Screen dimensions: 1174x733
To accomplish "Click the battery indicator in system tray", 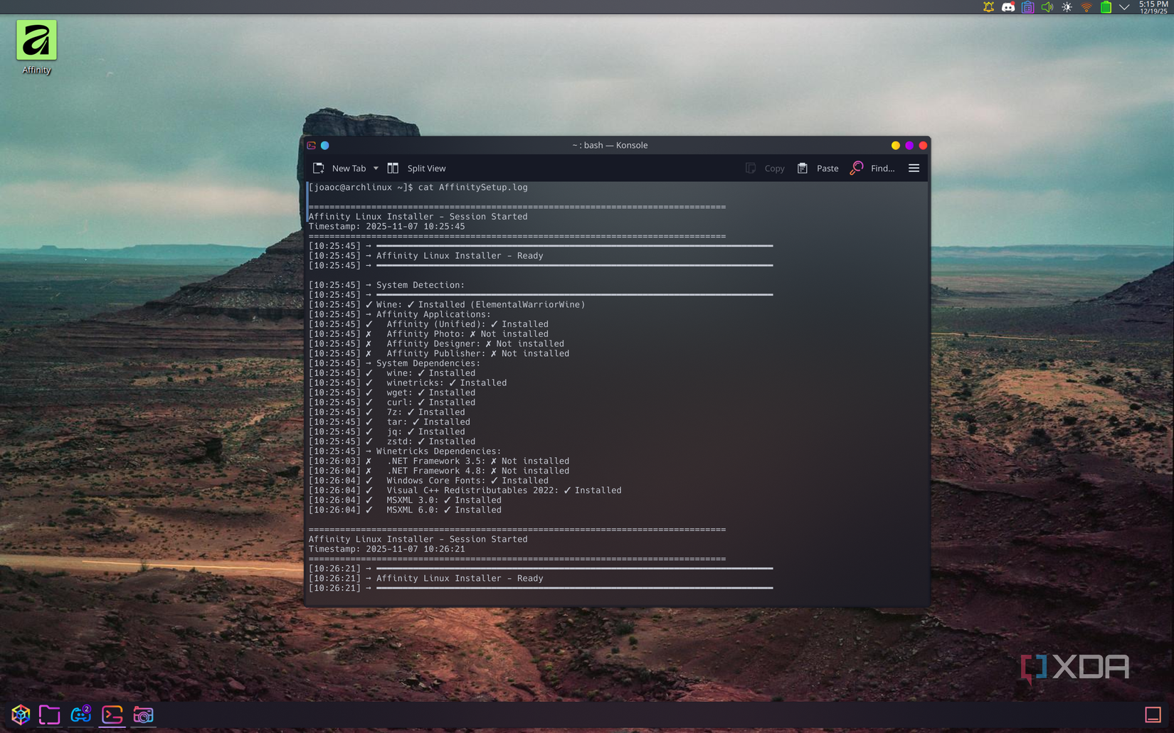I will click(1106, 7).
